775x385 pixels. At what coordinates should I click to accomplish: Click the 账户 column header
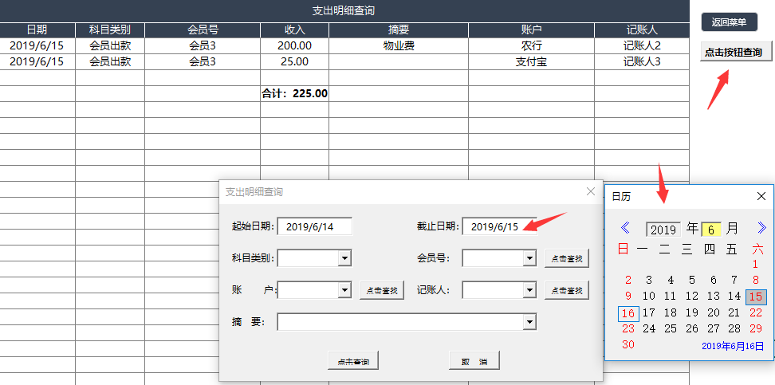pyautogui.click(x=531, y=30)
